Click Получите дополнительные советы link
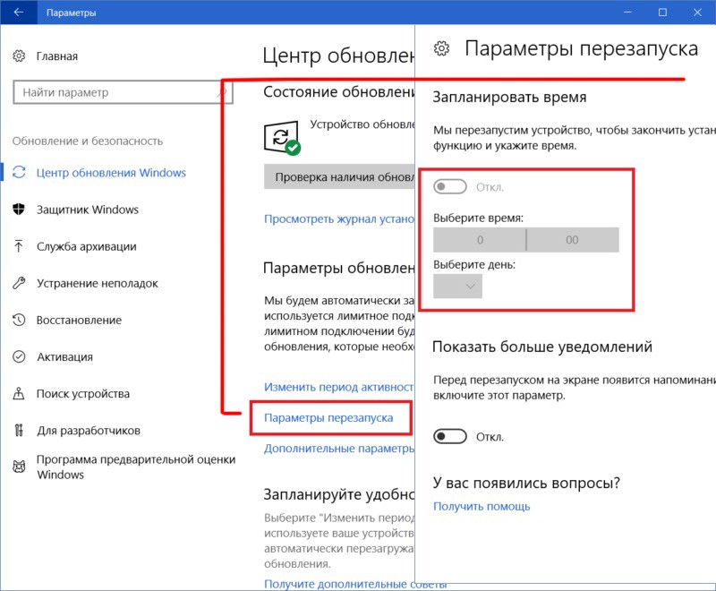Viewport: 716px width, 591px height. pos(355,584)
